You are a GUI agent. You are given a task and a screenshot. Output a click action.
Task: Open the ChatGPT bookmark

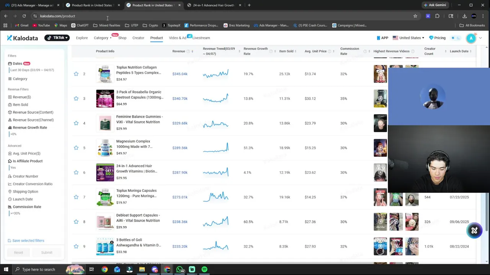80,26
